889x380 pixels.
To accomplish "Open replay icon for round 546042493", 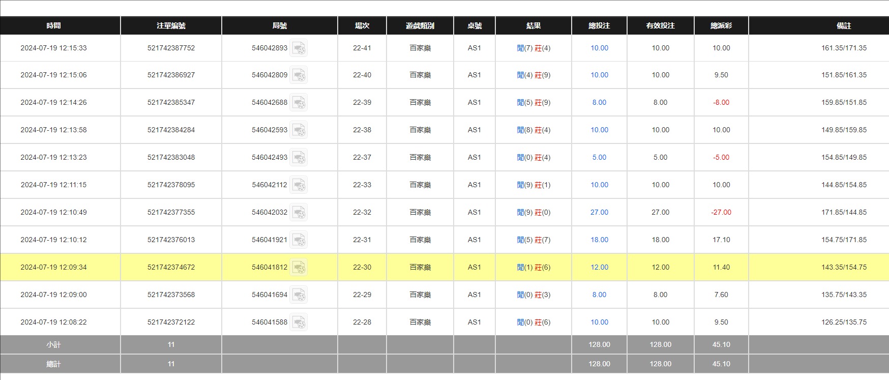I will [x=299, y=158].
